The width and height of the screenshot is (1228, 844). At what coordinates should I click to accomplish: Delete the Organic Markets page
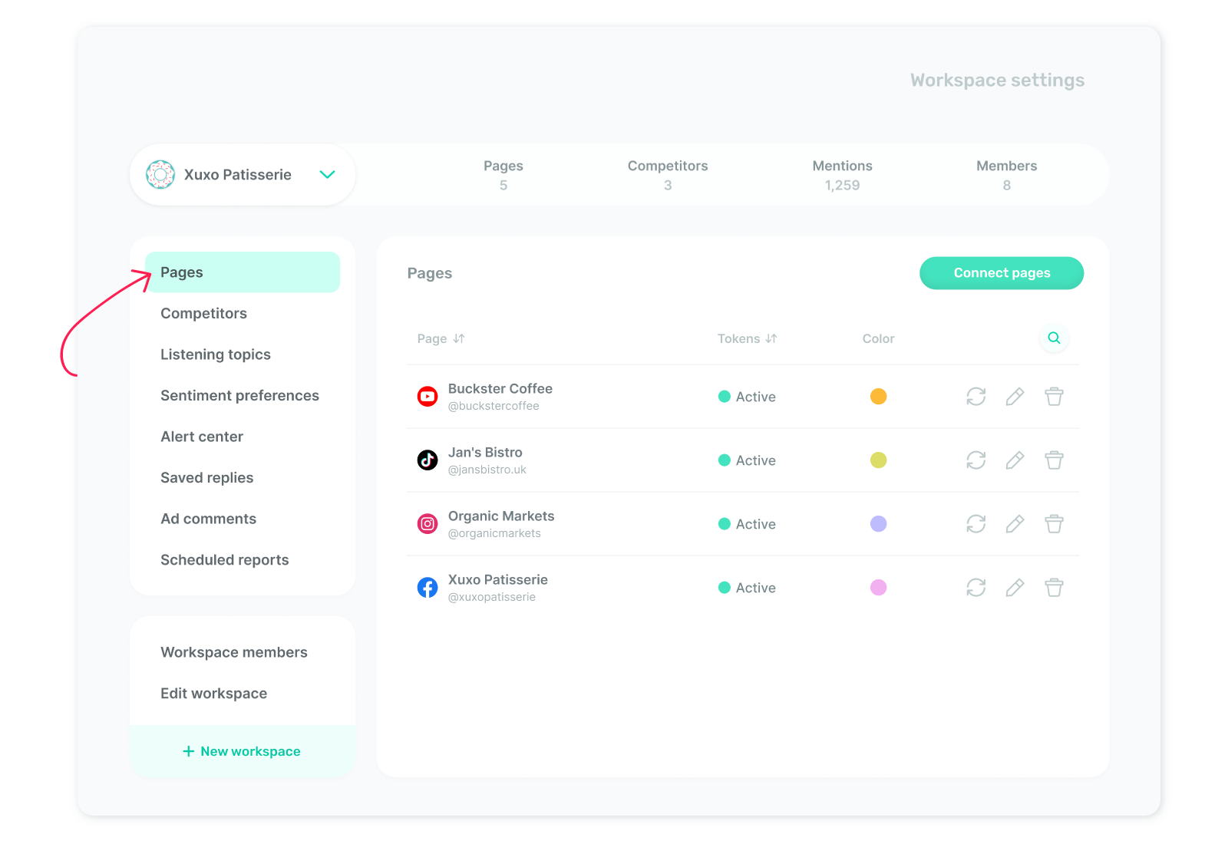coord(1054,524)
